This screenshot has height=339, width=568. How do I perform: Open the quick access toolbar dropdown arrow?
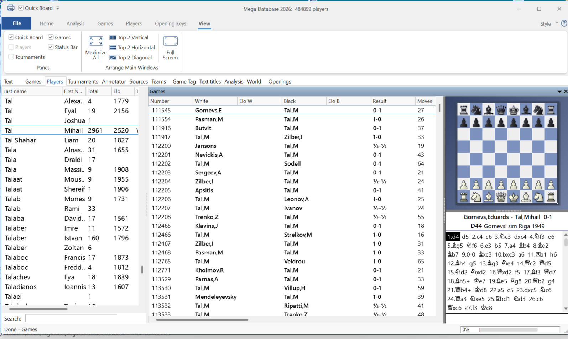(58, 8)
